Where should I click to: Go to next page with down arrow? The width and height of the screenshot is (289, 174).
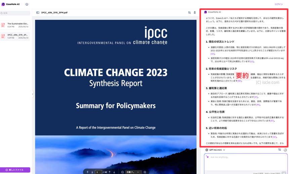tap(114, 172)
